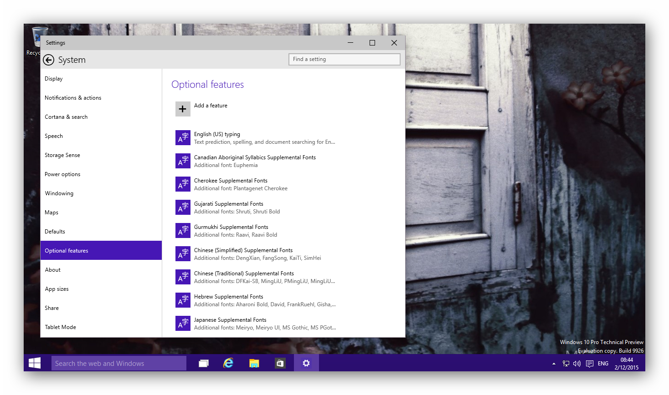
Task: Open the network icon in system tray
Action: pos(566,364)
